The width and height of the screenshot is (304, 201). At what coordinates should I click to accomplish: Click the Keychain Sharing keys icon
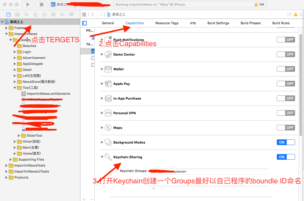coord(108,157)
